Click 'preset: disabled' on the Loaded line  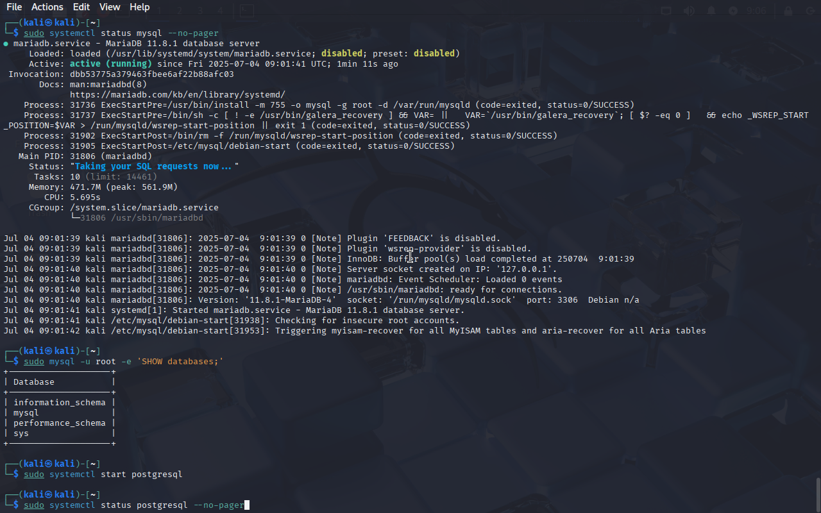tap(414, 54)
